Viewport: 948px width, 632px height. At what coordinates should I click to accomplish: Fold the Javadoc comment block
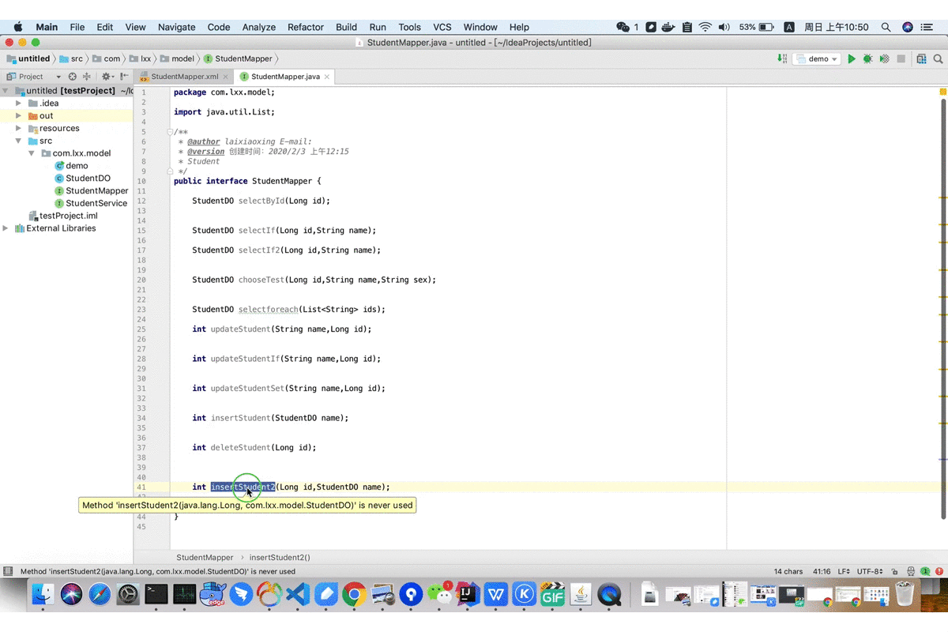pyautogui.click(x=170, y=132)
